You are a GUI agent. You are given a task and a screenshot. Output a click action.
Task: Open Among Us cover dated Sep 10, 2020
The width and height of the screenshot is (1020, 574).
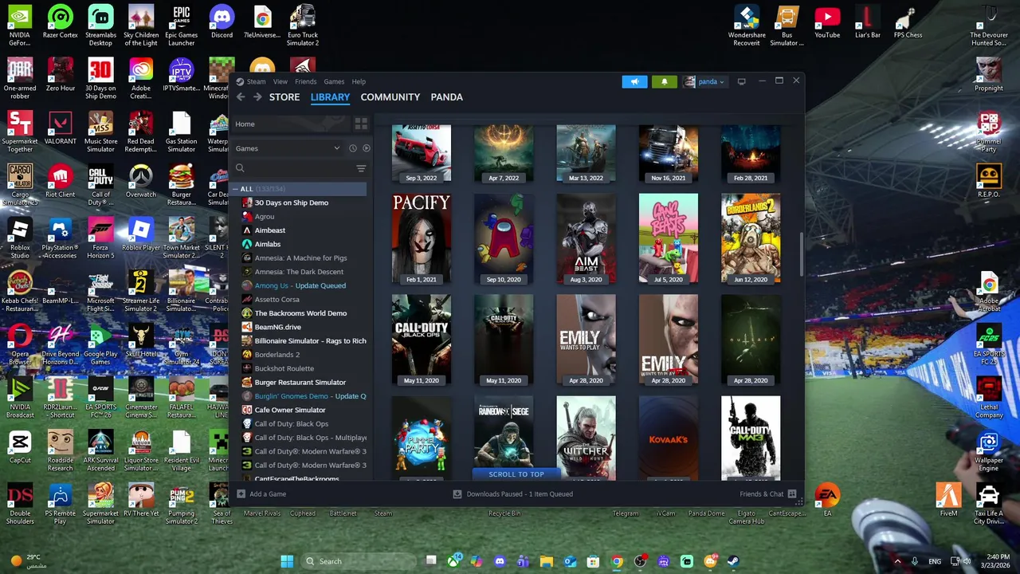504,238
